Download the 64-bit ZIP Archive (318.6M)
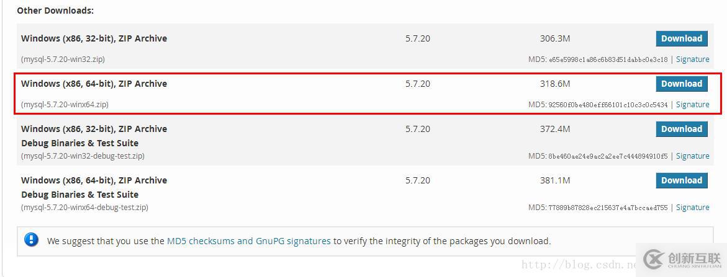This screenshot has width=727, height=277. [682, 84]
